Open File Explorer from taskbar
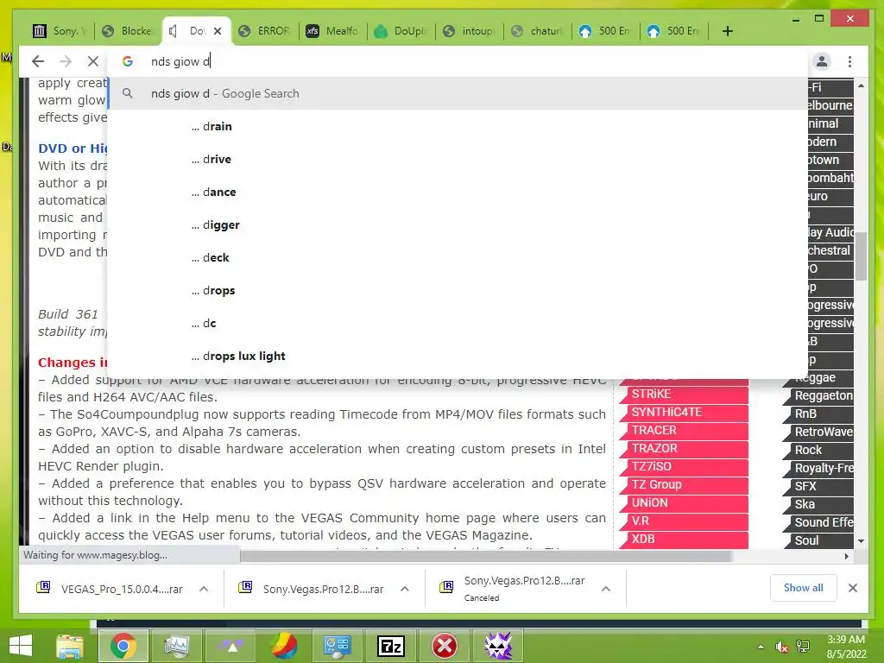Viewport: 884px width, 663px height. click(x=69, y=646)
